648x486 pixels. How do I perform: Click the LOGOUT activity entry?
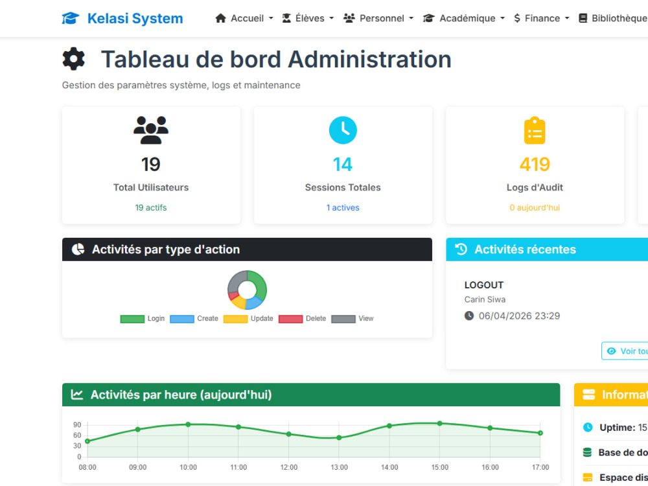point(484,285)
